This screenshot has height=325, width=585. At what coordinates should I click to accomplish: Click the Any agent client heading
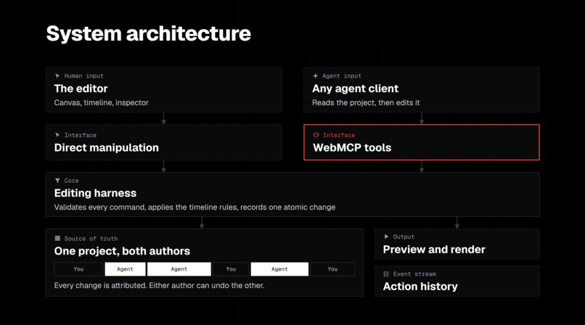point(355,89)
